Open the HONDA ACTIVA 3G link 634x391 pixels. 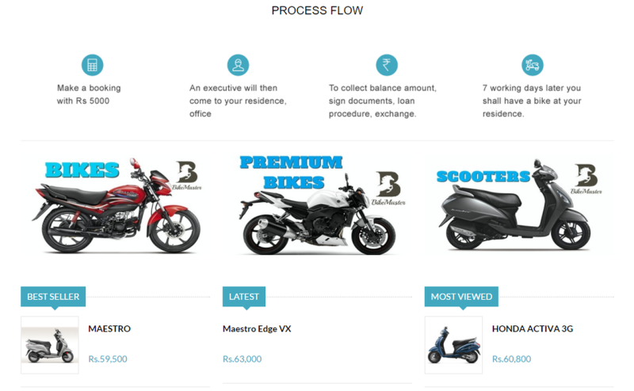pyautogui.click(x=533, y=328)
